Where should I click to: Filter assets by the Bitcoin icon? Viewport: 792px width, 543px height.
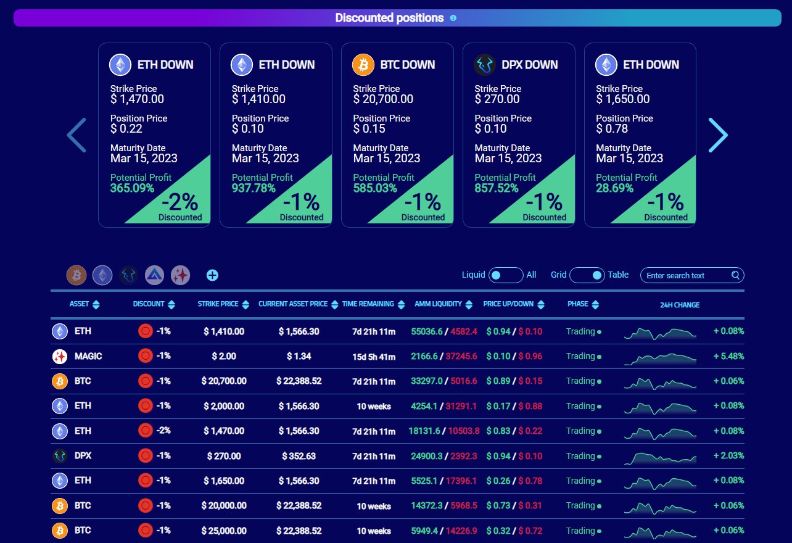[76, 275]
